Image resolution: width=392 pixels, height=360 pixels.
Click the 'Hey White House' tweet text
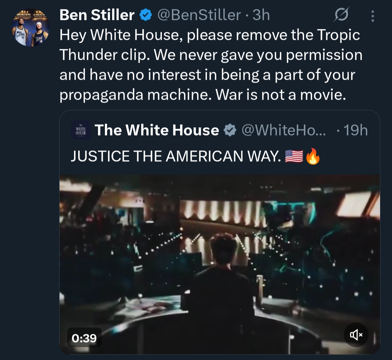click(x=209, y=35)
